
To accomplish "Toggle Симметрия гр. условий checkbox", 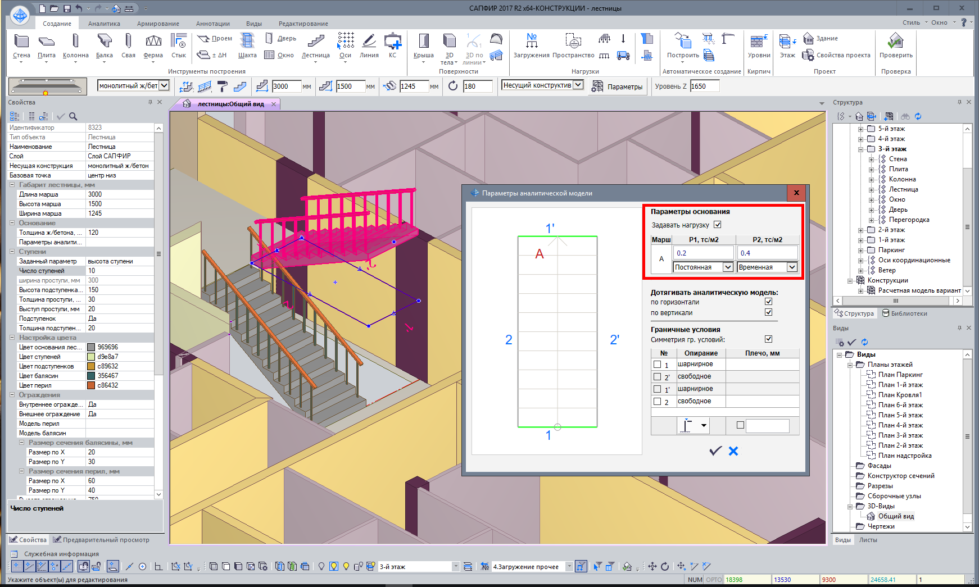I will pyautogui.click(x=768, y=339).
